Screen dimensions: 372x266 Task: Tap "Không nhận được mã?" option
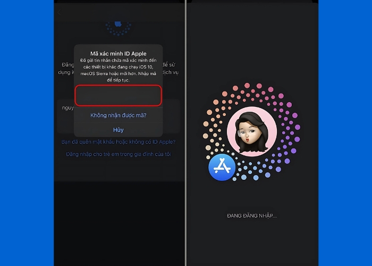[119, 115]
